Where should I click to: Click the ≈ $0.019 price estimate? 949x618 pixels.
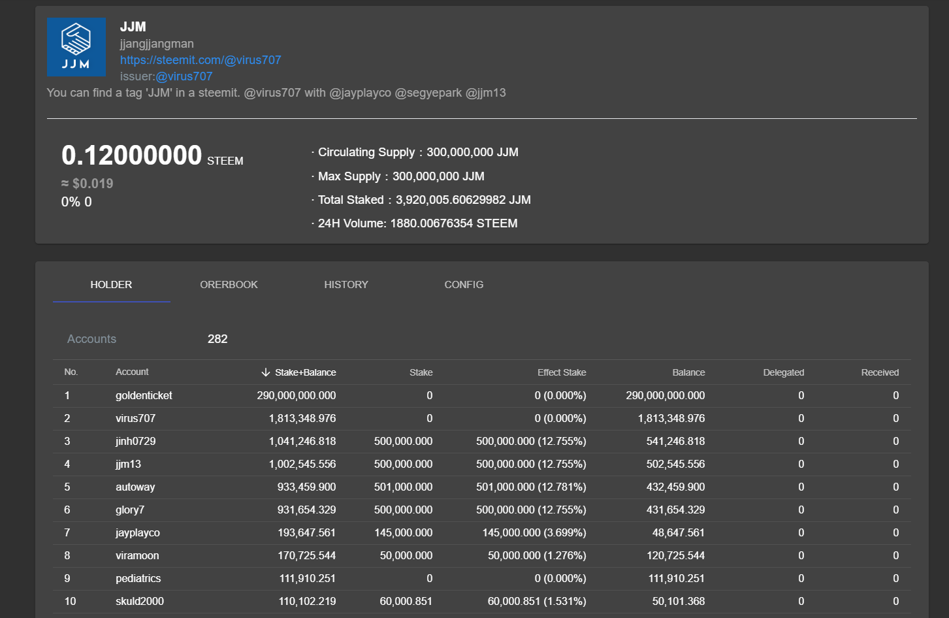coord(88,184)
